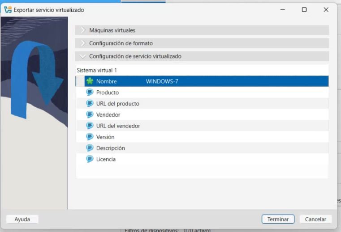Select the Versión row

(x=202, y=137)
